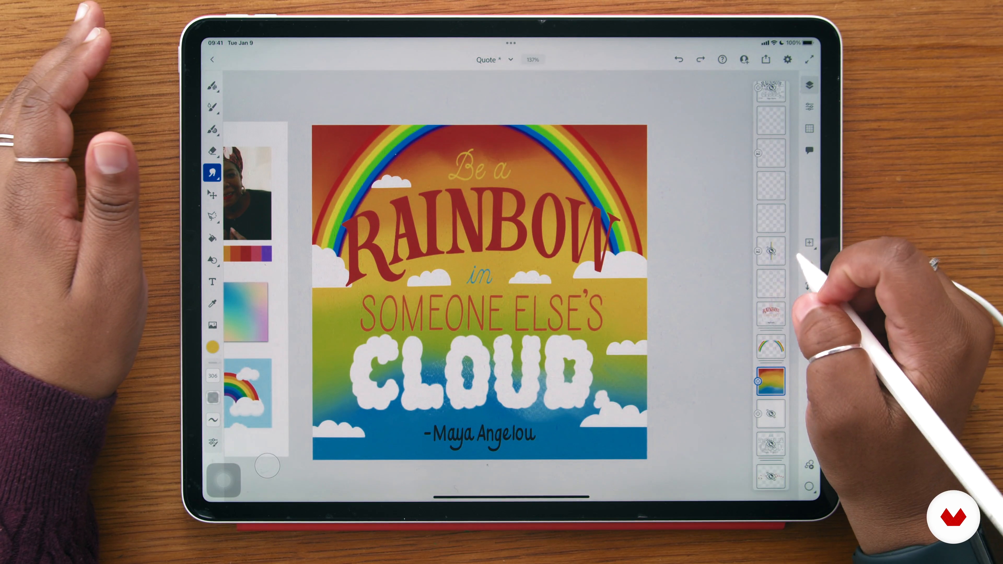
Task: Toggle the Layers panel icon
Action: pos(809,85)
